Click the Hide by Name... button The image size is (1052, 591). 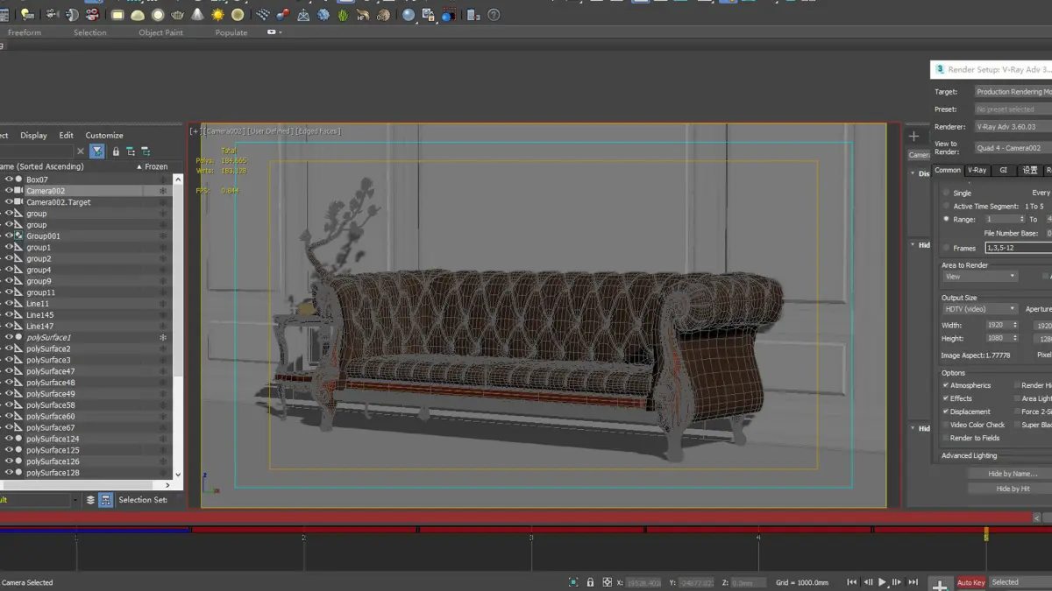coord(1012,474)
